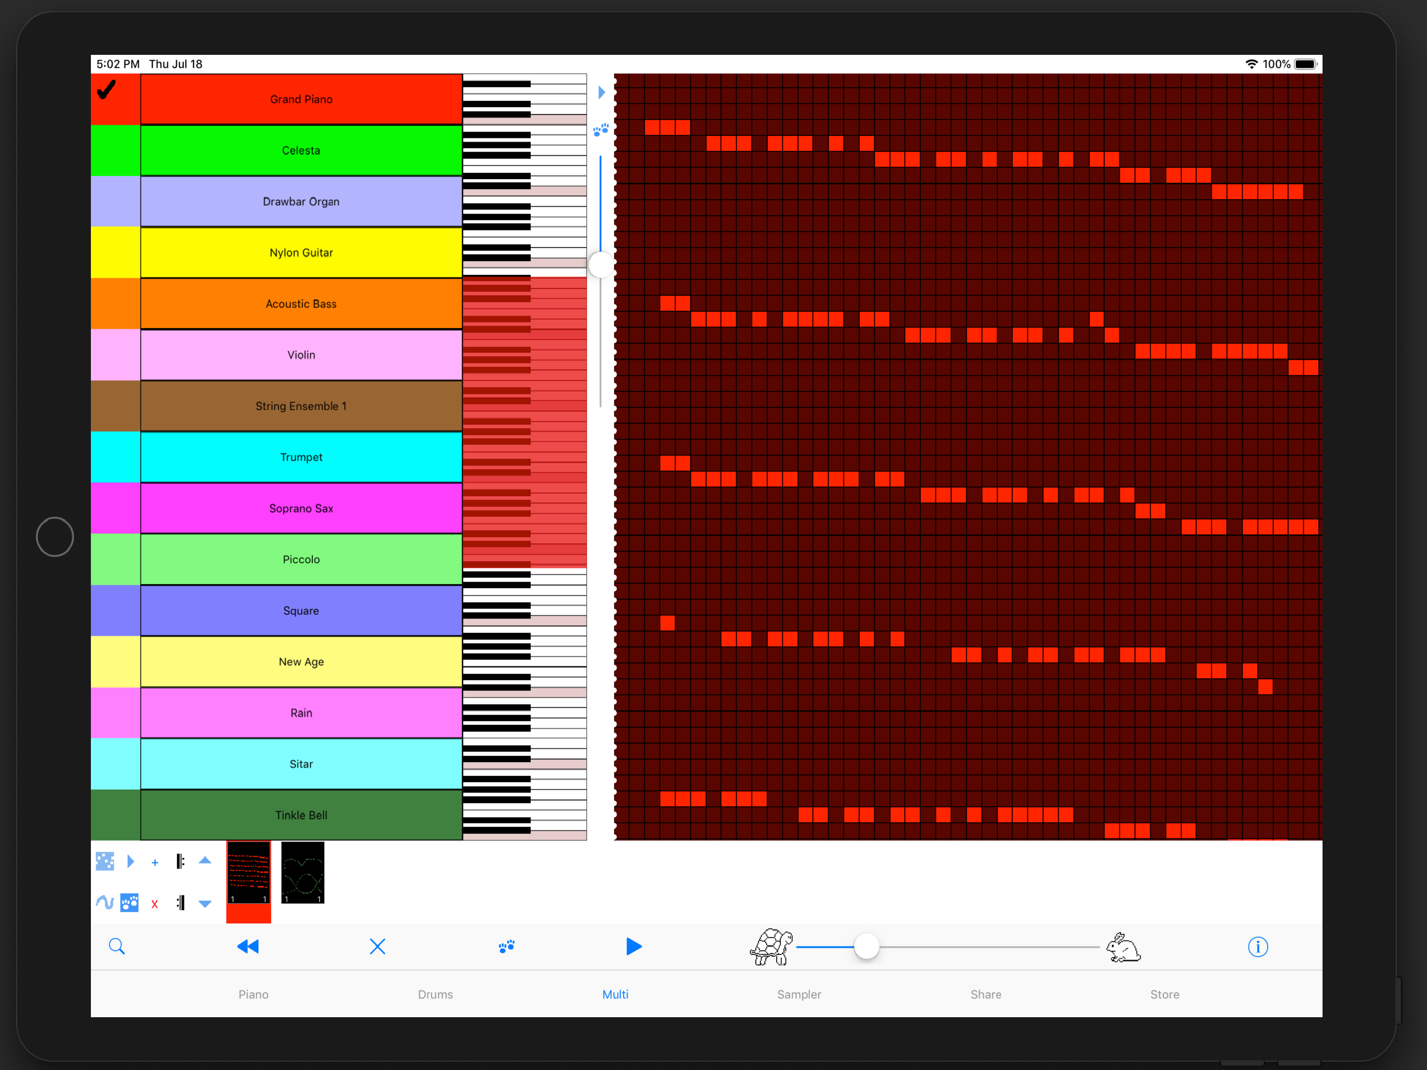Tap the paw prints icon near the play slider
Screen dimensions: 1427x1070
[601, 130]
